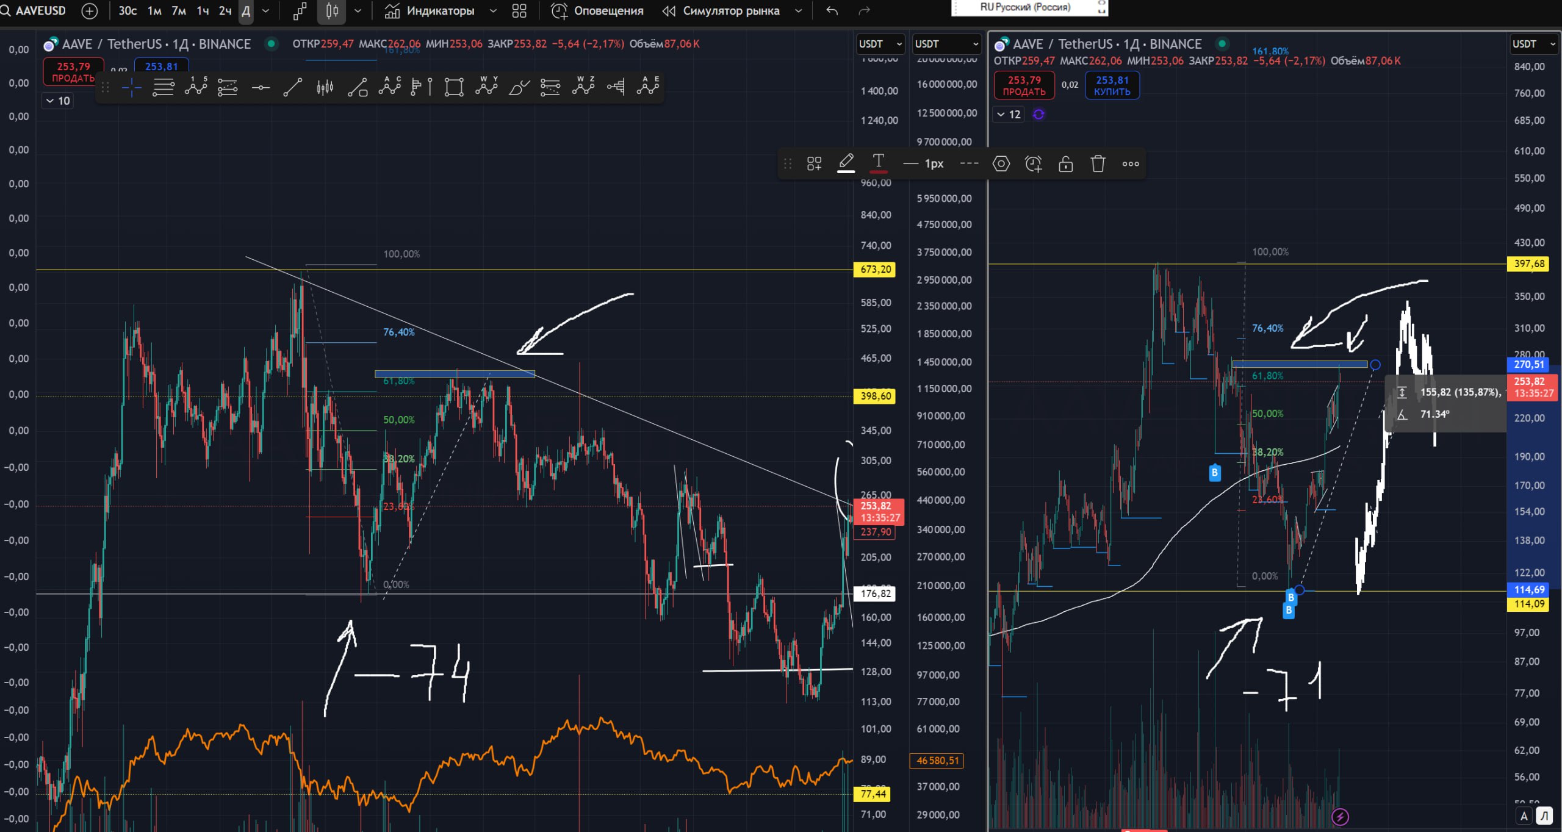
Task: Open the replay step icon beside timeframes
Action: [x=300, y=11]
